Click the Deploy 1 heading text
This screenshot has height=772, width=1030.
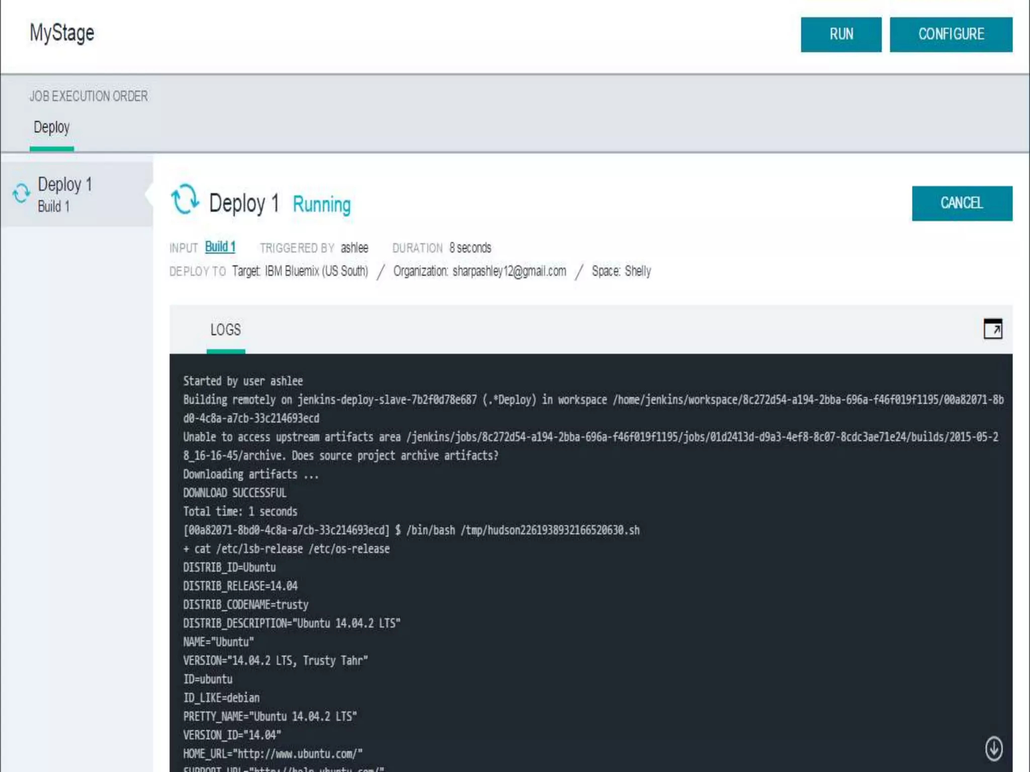pos(244,204)
